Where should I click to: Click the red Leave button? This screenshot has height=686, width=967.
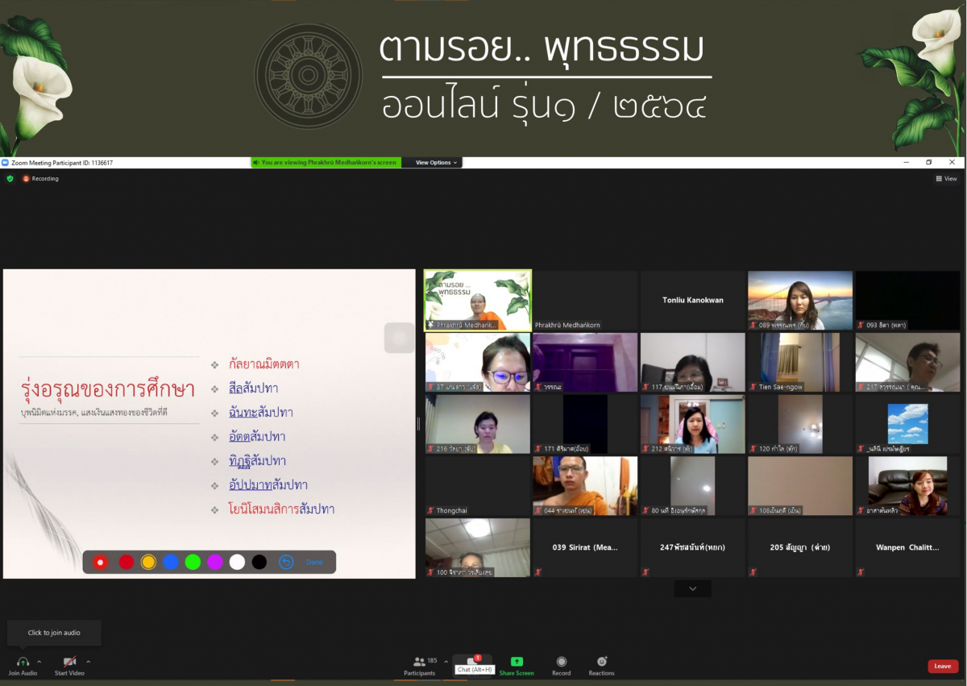pos(943,666)
